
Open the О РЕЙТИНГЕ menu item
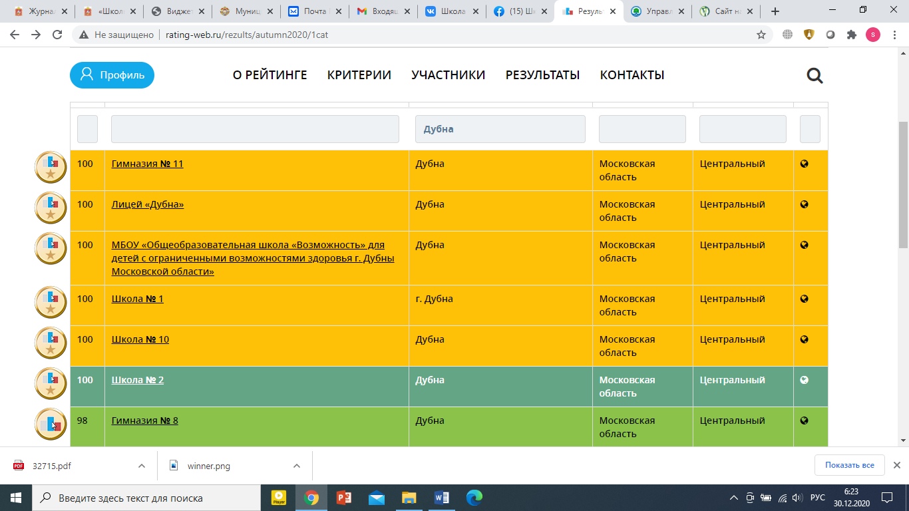(x=270, y=75)
